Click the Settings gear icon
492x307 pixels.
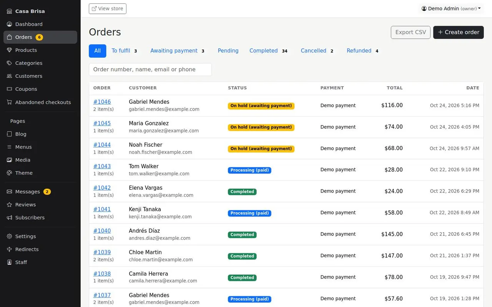click(x=9, y=236)
